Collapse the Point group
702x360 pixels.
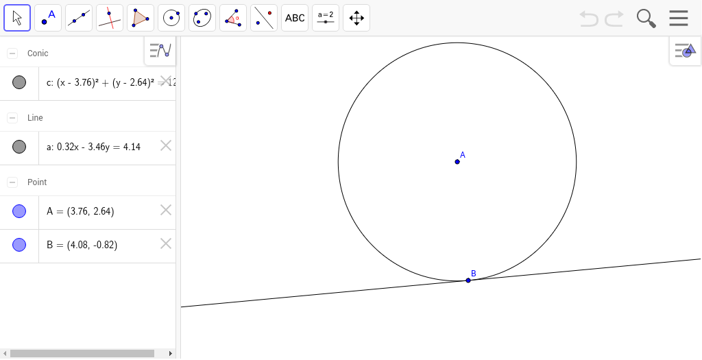tap(12, 182)
